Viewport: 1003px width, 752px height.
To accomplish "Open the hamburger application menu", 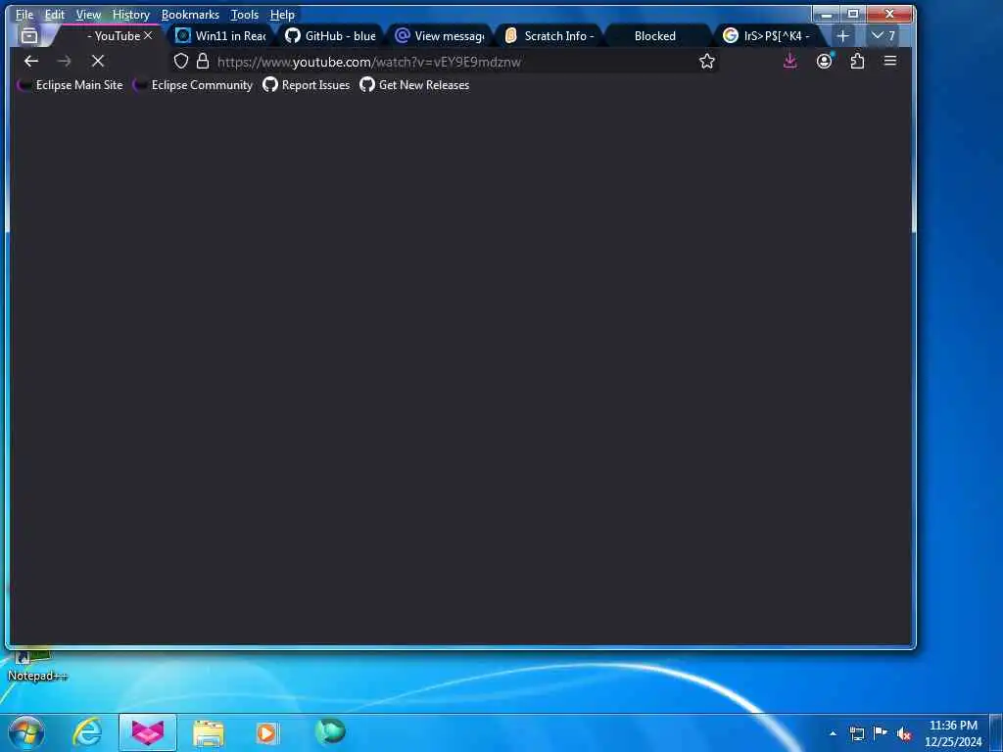I will (889, 62).
